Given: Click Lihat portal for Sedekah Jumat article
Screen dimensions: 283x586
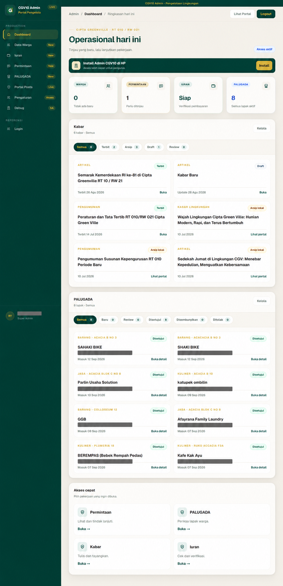Looking at the screenshot, I should 259,276.
